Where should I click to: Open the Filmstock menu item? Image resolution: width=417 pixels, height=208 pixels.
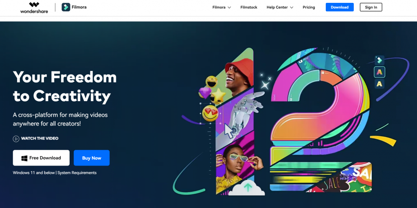(x=249, y=7)
